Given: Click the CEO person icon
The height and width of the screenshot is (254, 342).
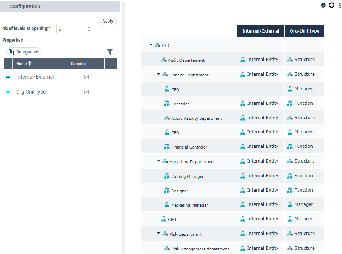Looking at the screenshot, I should coord(164,219).
